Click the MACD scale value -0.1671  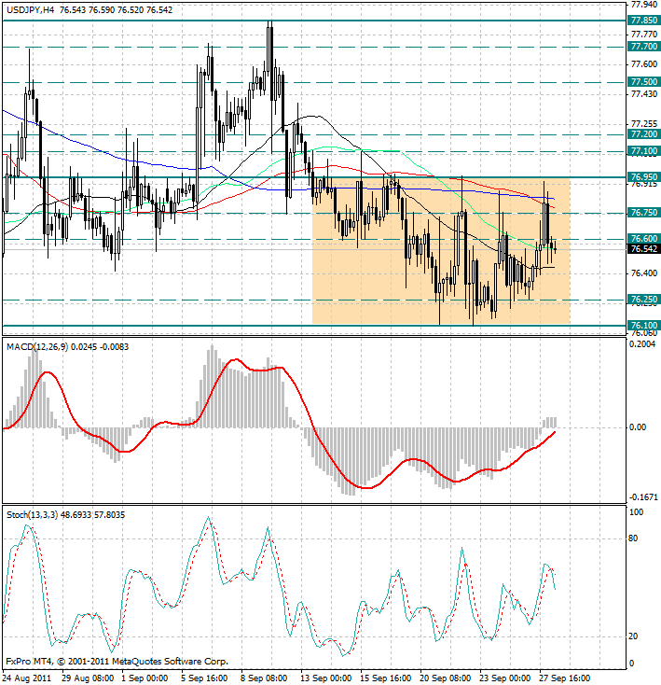pyautogui.click(x=643, y=497)
